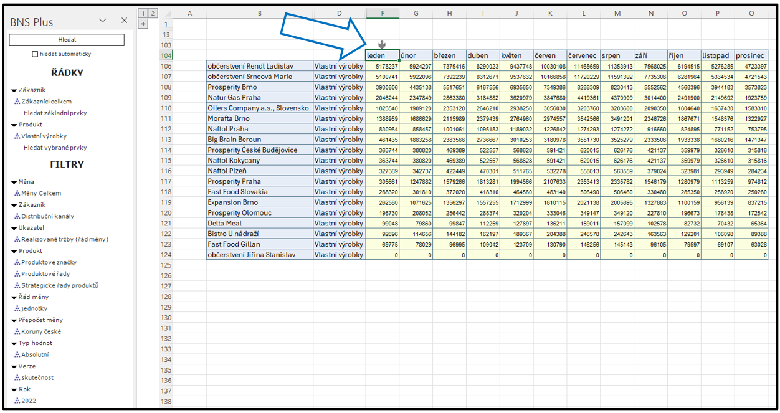Select jednotky under Řád měny
Image resolution: width=780 pixels, height=413 pixels.
point(34,309)
